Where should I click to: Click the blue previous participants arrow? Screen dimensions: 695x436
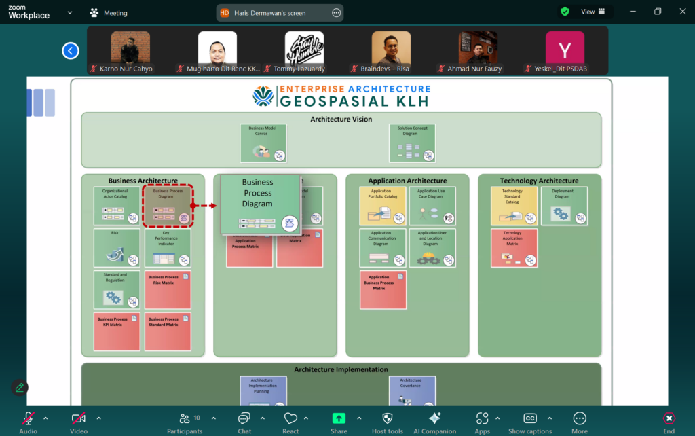pyautogui.click(x=71, y=51)
